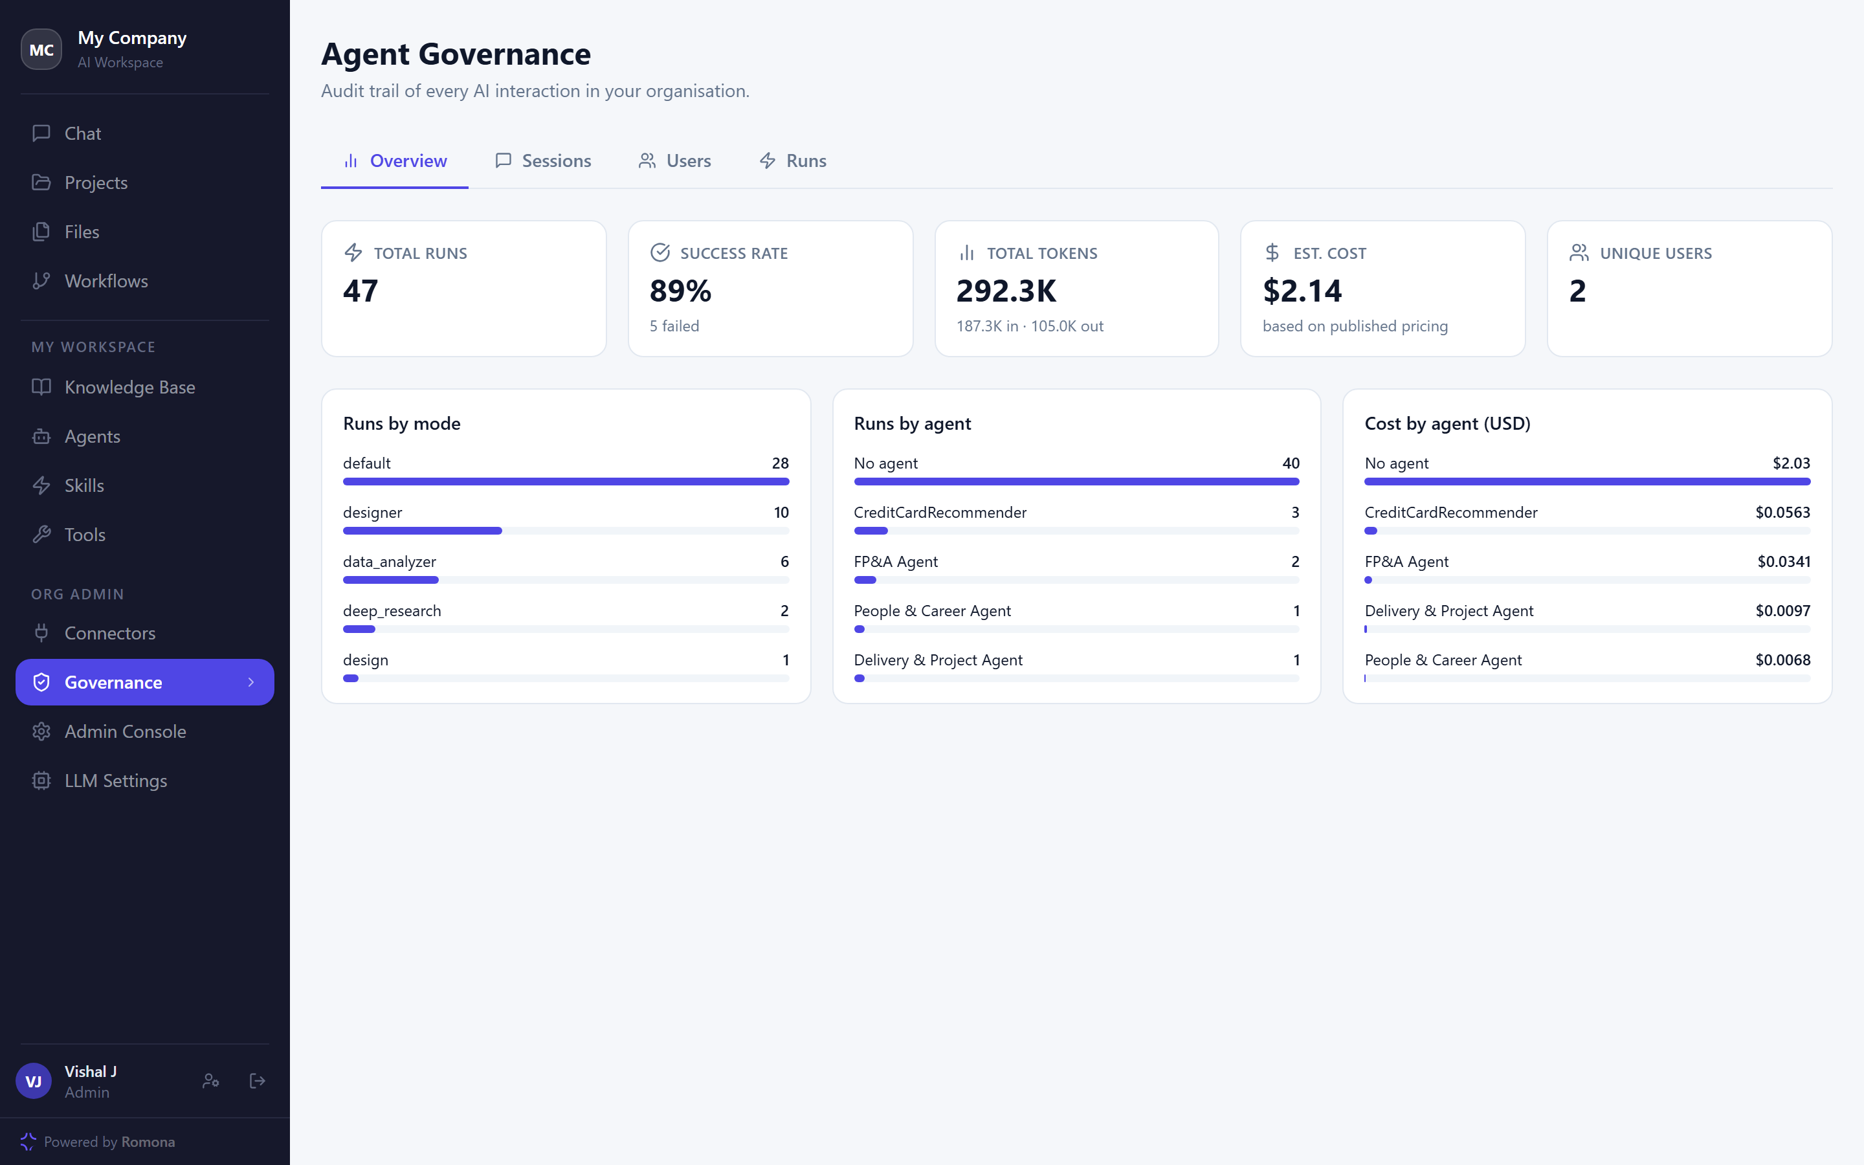
Task: Click the Connectors plug icon
Action: (41, 632)
